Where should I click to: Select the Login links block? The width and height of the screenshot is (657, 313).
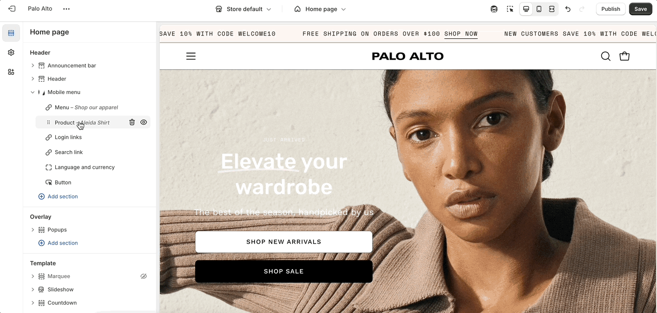[93, 137]
